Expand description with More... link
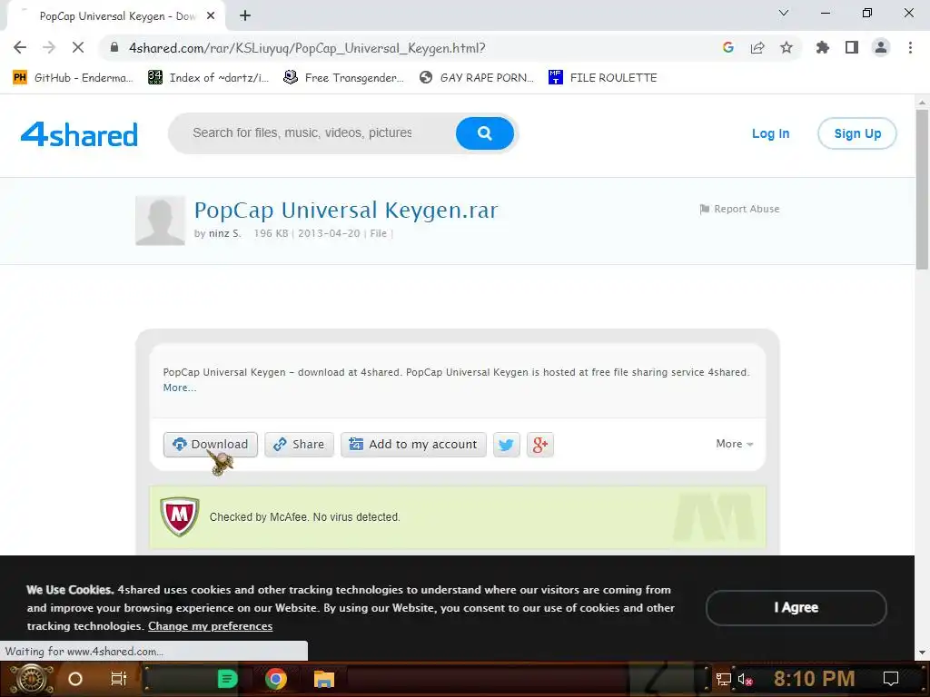This screenshot has width=930, height=697. pyautogui.click(x=179, y=388)
